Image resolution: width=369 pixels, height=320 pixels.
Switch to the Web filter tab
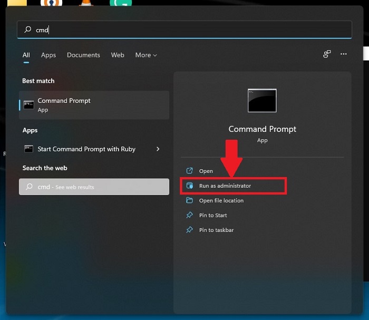[x=118, y=55]
